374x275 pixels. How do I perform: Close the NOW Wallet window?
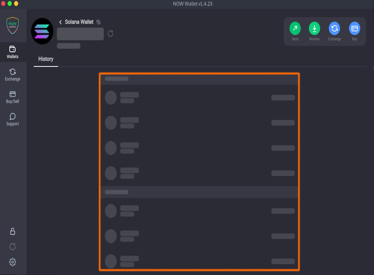coord(3,4)
